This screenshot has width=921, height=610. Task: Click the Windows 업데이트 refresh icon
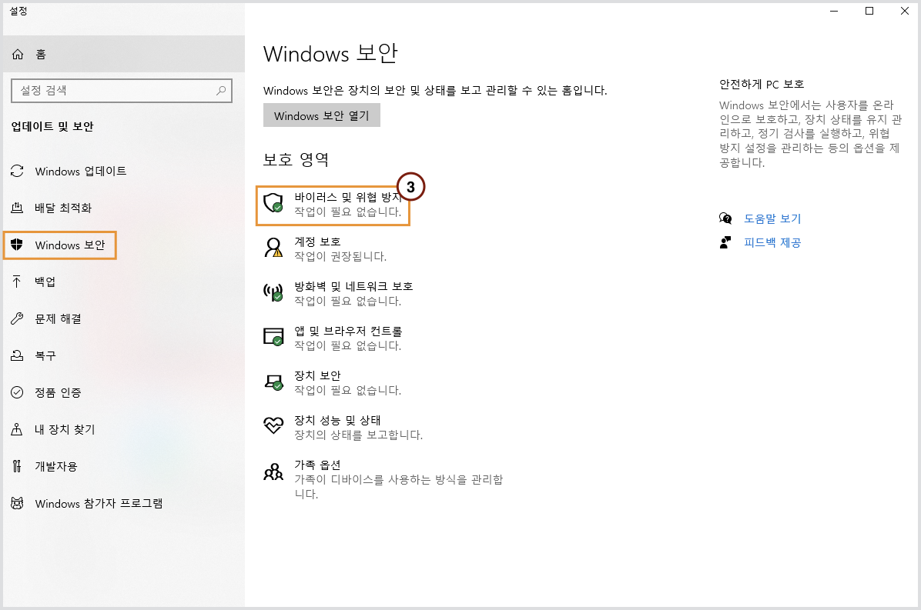click(17, 171)
